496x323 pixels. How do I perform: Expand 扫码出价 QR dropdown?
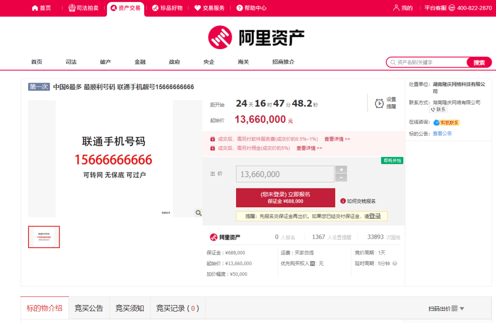[x=446, y=308]
